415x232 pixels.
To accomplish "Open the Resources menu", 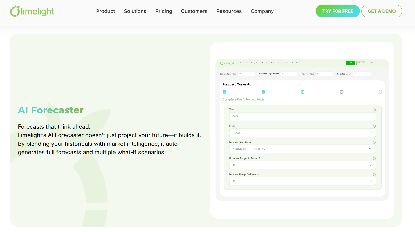I will [x=229, y=11].
